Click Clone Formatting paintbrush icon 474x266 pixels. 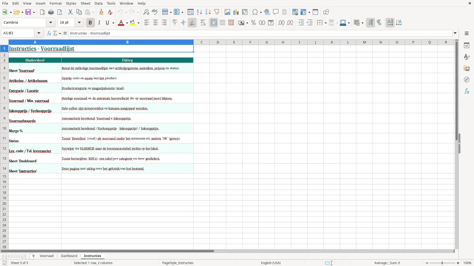tap(102, 12)
